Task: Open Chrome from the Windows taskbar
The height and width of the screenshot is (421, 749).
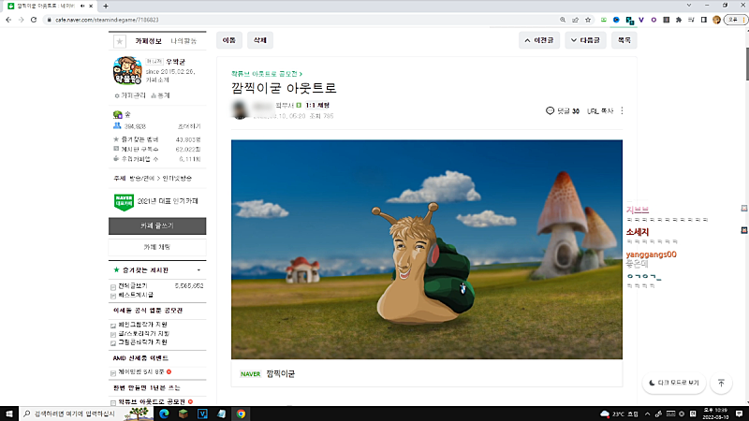Action: [241, 413]
